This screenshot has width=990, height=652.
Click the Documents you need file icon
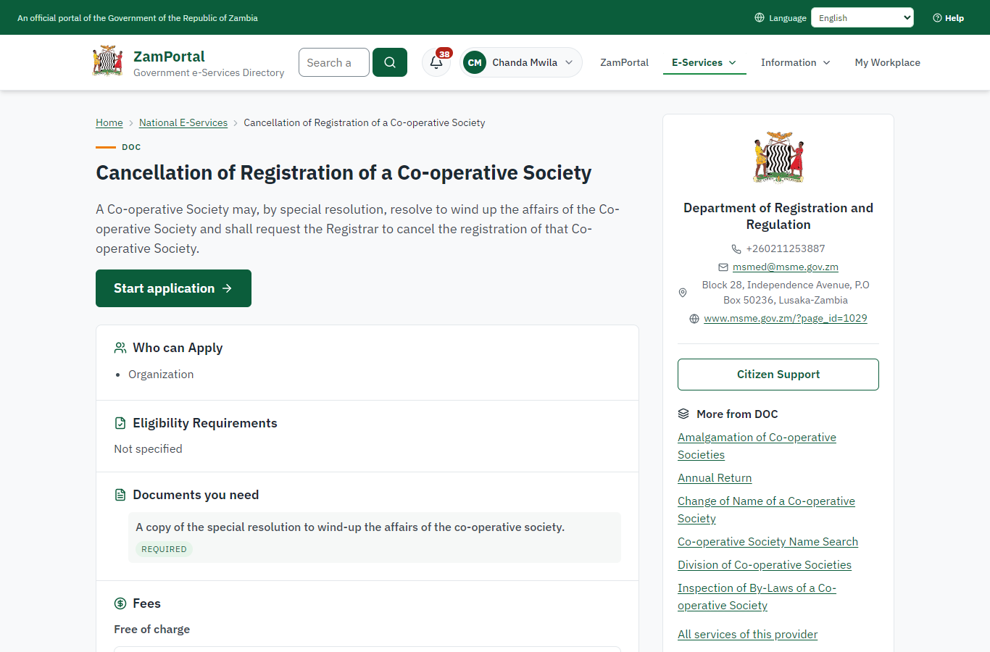click(120, 495)
